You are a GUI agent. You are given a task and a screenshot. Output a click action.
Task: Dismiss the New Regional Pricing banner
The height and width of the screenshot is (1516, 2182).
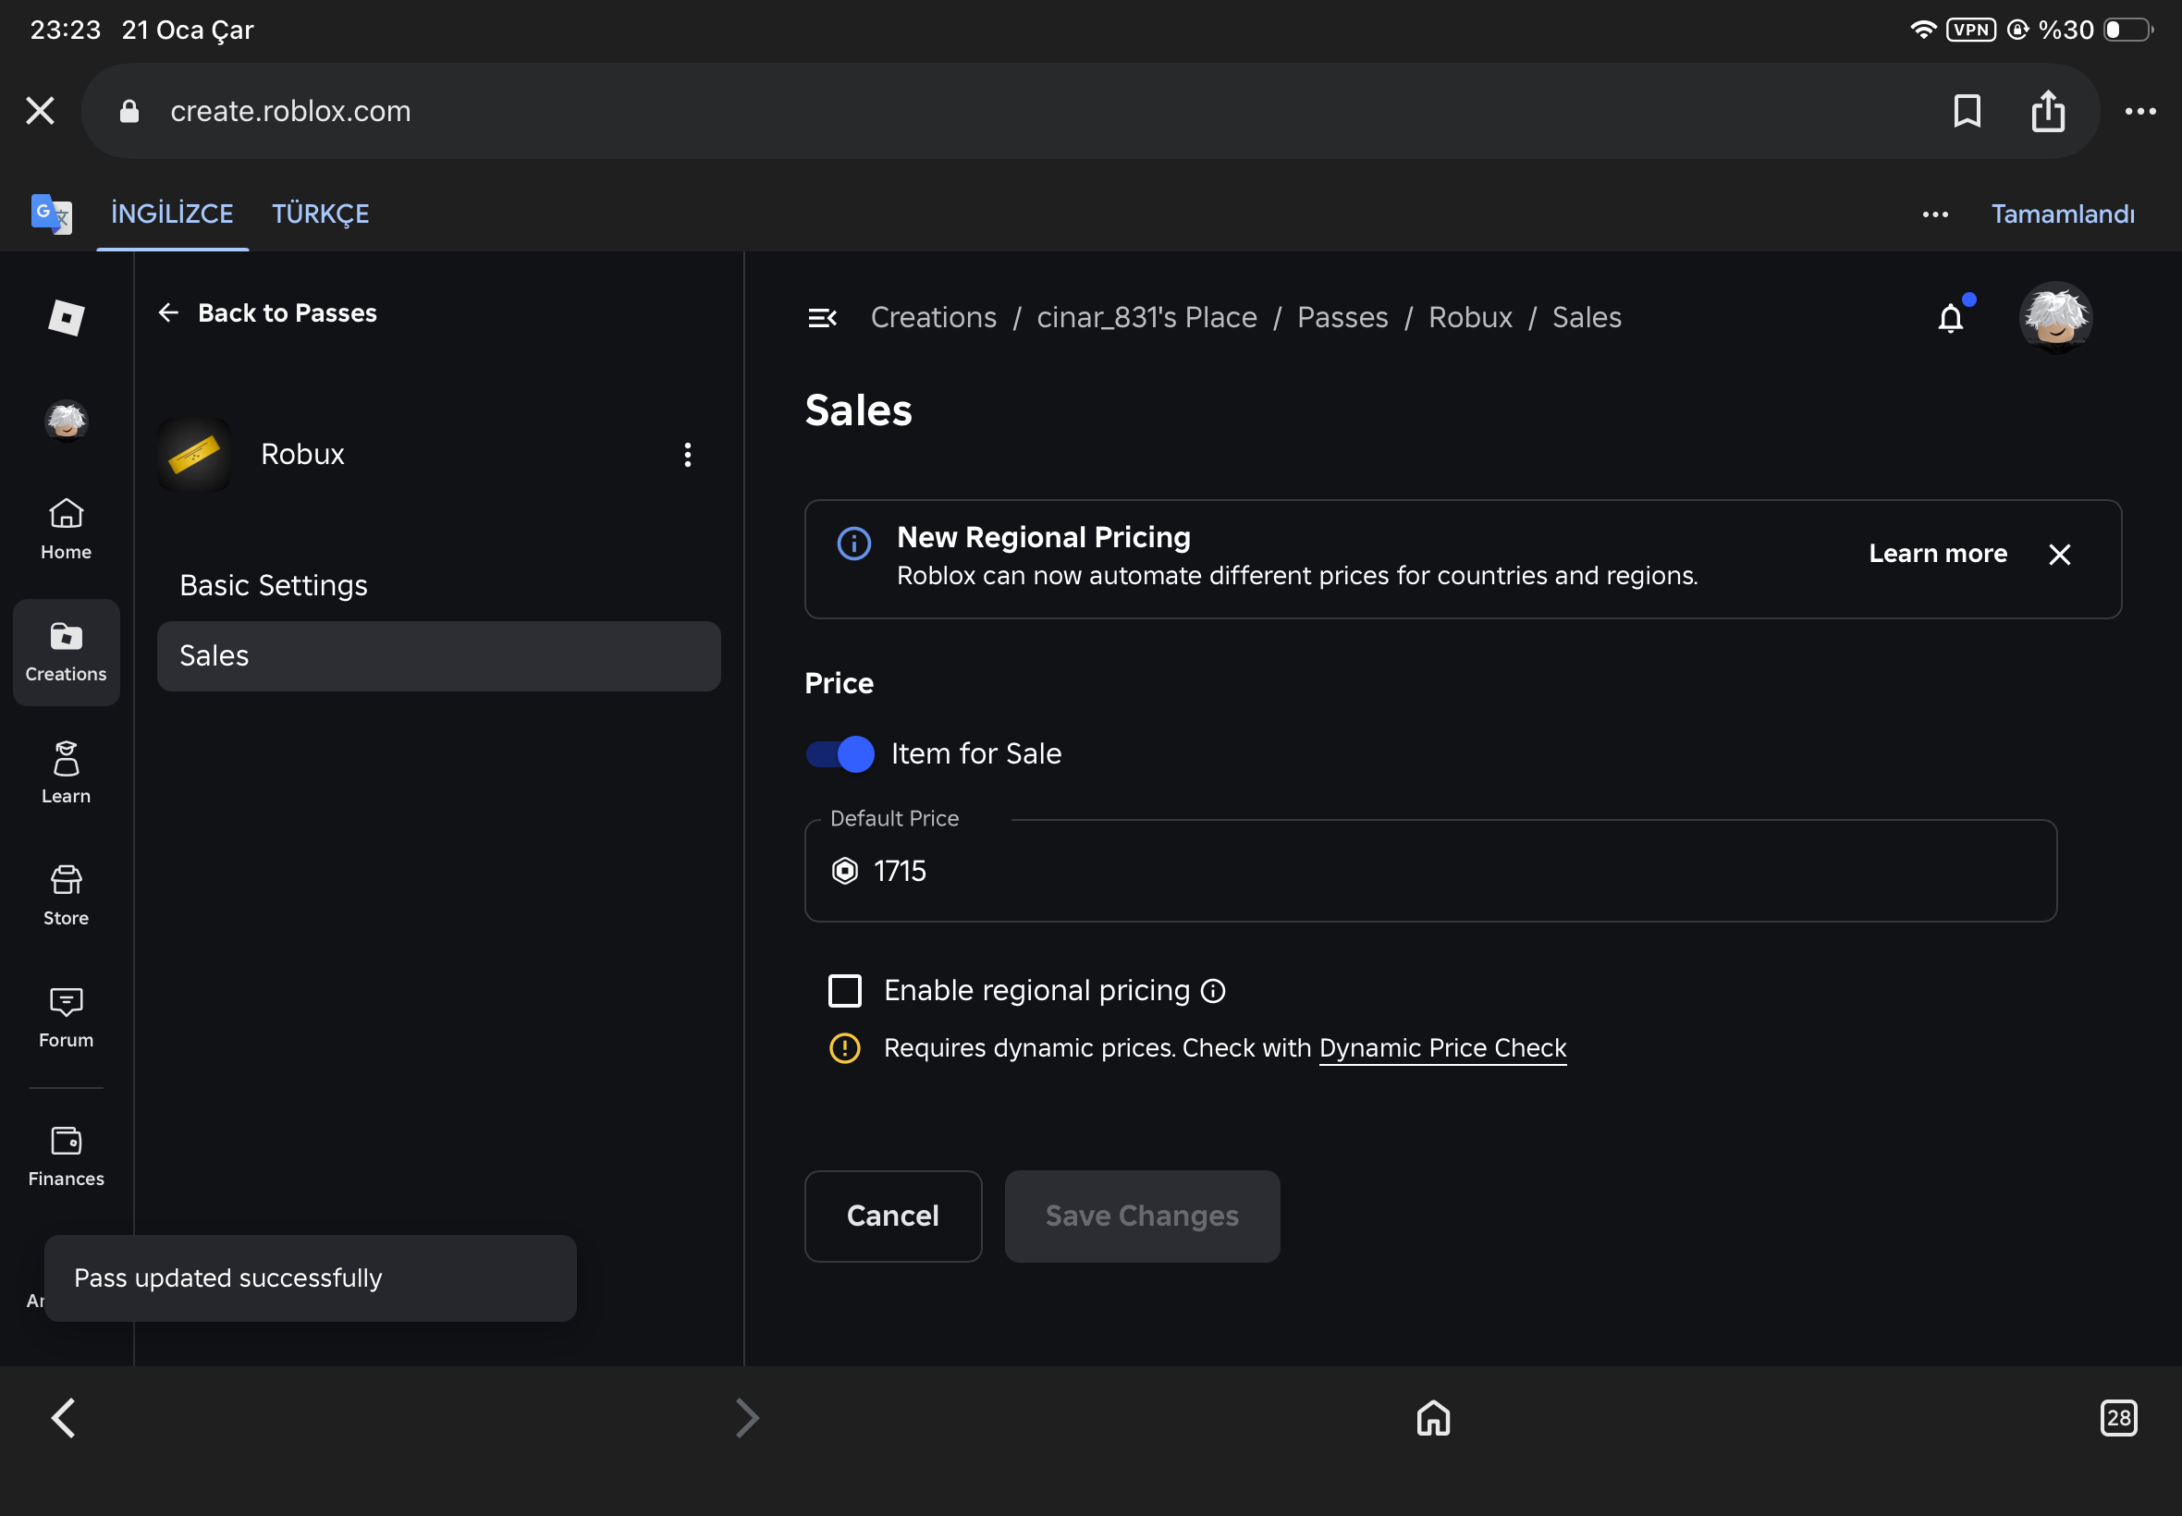pyautogui.click(x=2059, y=555)
